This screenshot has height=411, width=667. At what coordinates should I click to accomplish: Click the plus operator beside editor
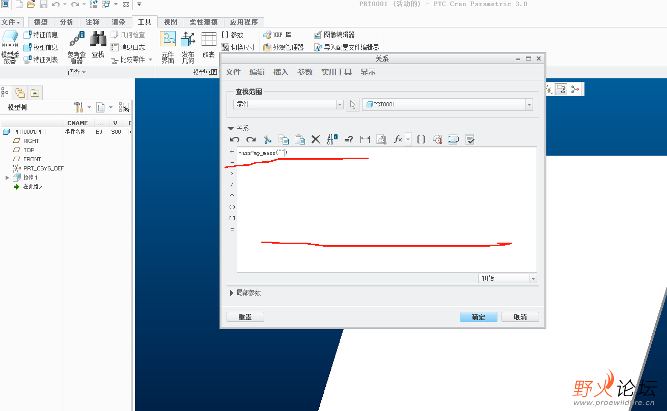[232, 152]
